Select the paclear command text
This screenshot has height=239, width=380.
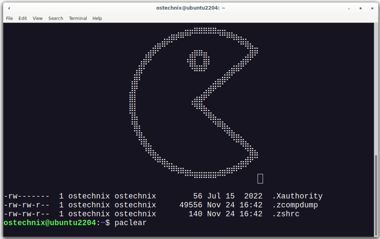131,223
